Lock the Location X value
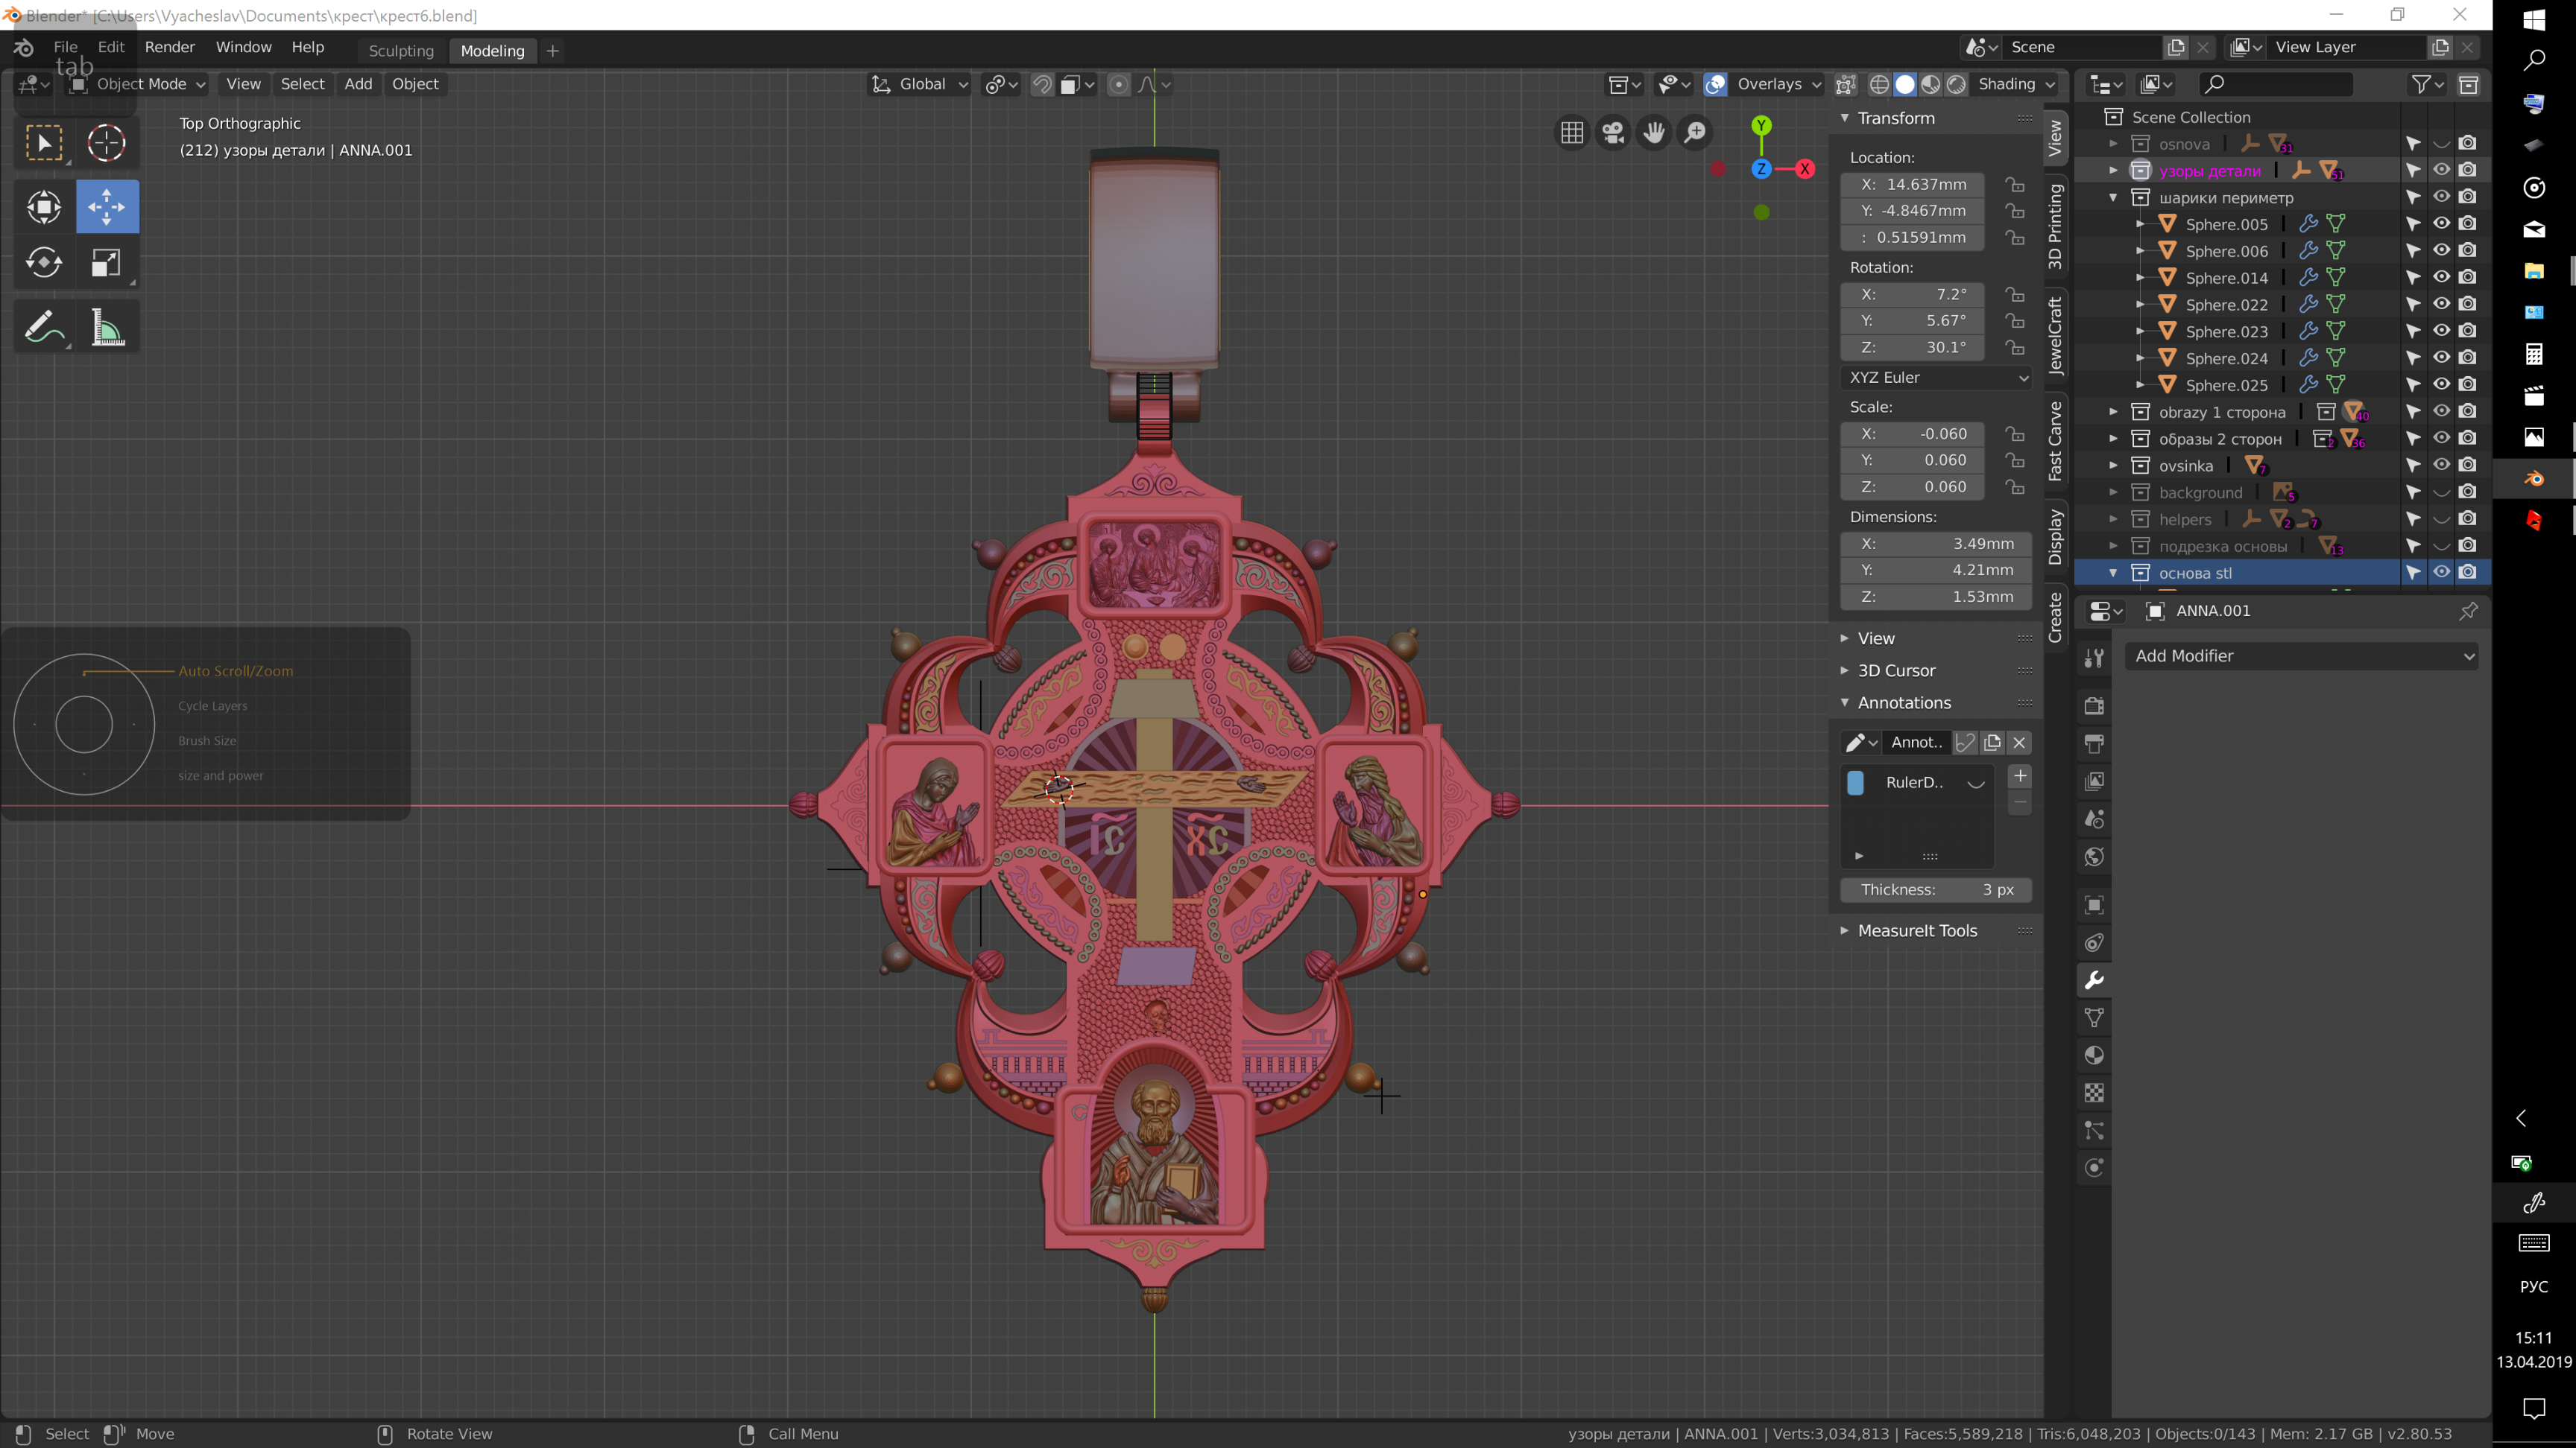 2015,184
